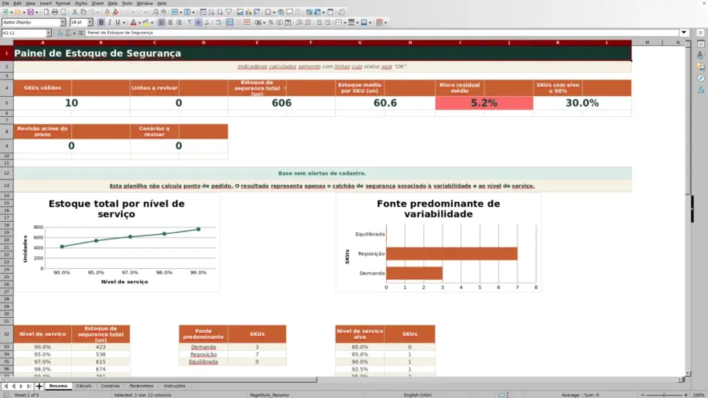Click the zoom slider in status bar

click(x=664, y=395)
